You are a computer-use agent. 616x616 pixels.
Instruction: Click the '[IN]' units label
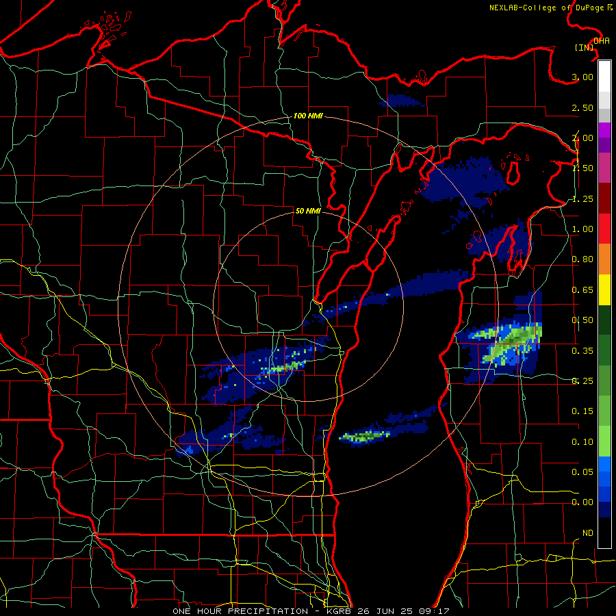[585, 47]
